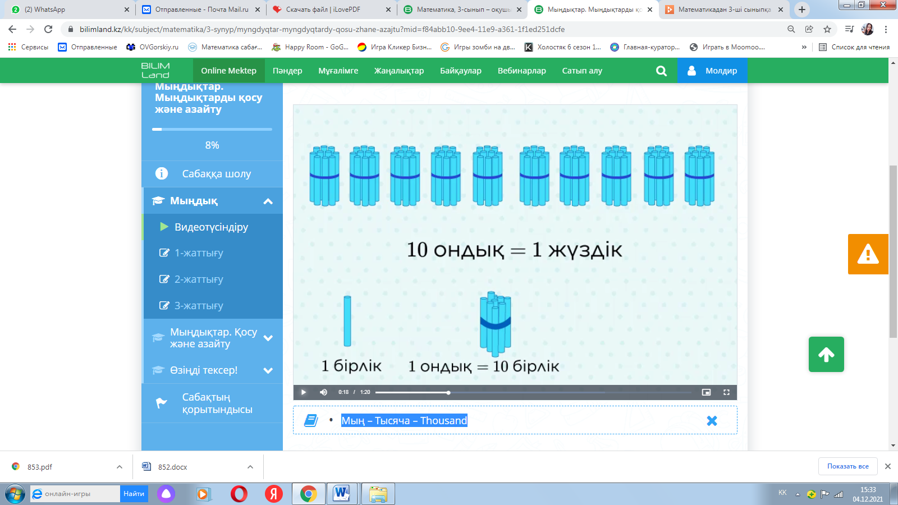This screenshot has width=898, height=505.
Task: Switch to Математикадан 3-ші сыныпқа tab
Action: click(x=724, y=10)
